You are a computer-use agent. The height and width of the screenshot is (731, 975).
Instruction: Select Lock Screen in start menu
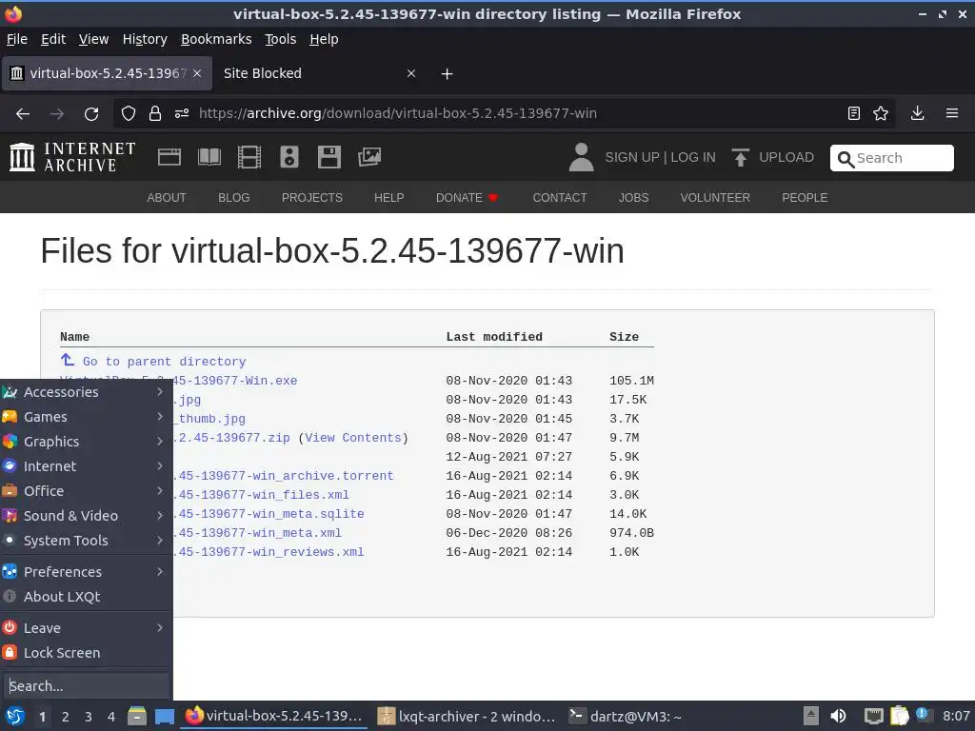pyautogui.click(x=87, y=653)
